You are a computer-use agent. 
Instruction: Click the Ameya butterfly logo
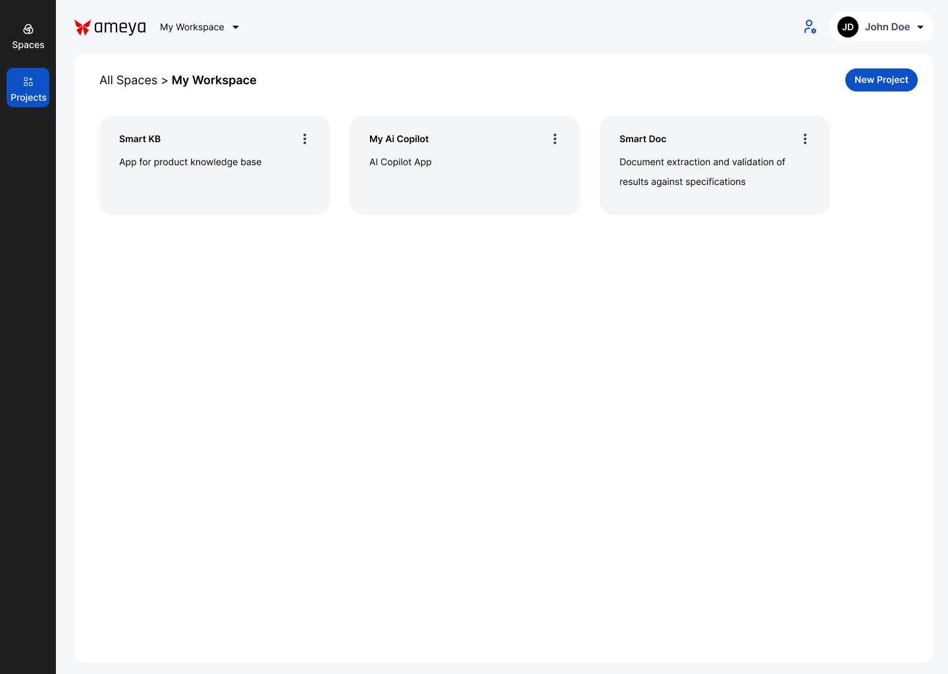[x=82, y=27]
